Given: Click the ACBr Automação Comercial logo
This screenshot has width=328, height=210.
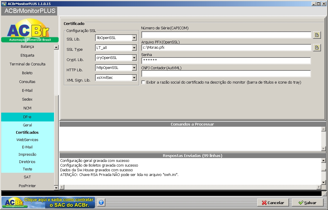Looking at the screenshot, I should 30,31.
